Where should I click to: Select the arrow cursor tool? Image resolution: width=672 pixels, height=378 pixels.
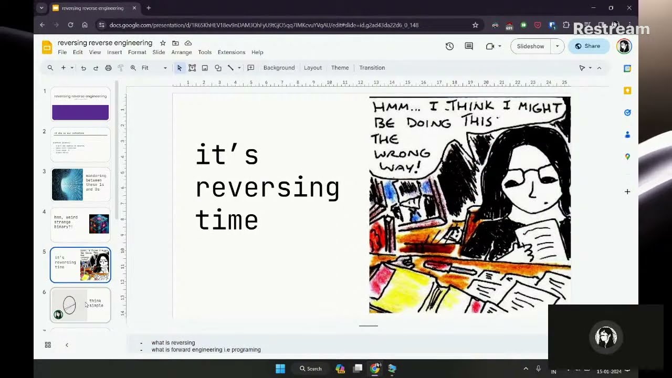[180, 68]
